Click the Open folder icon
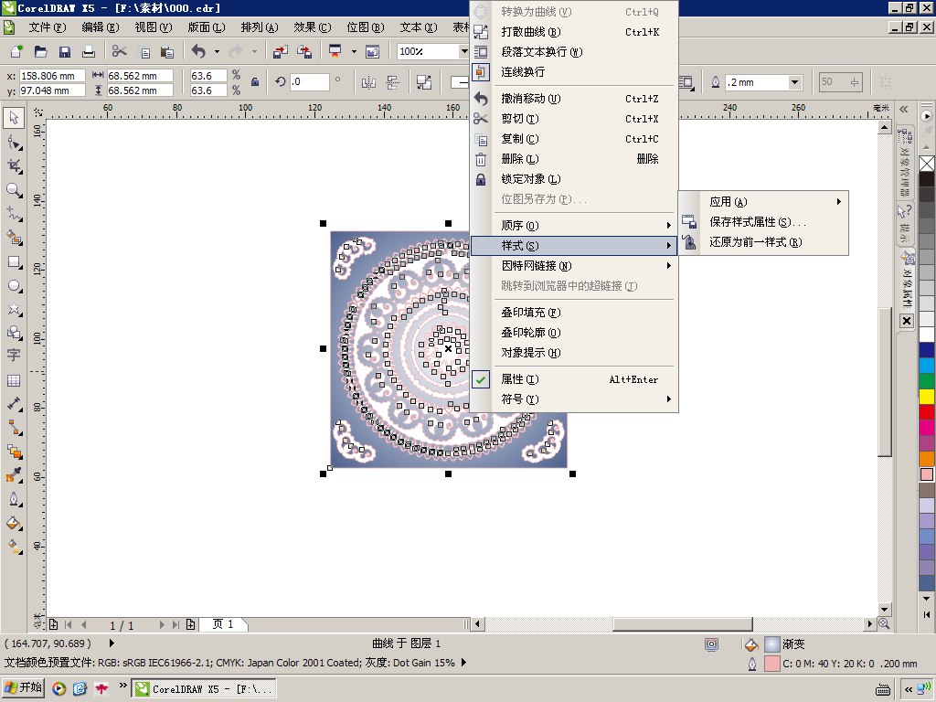 (x=40, y=52)
